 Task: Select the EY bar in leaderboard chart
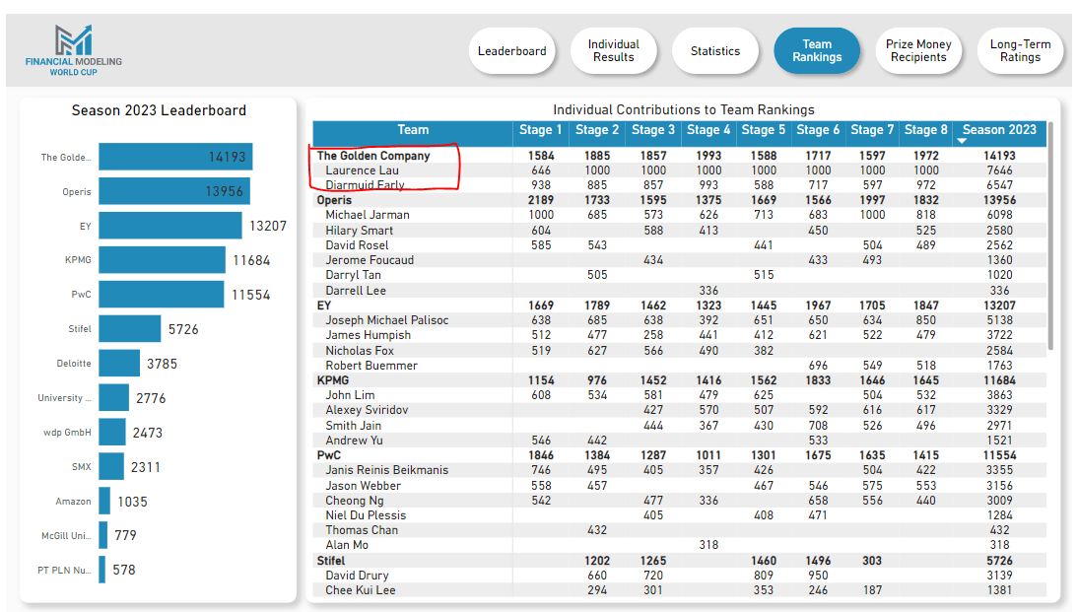169,226
